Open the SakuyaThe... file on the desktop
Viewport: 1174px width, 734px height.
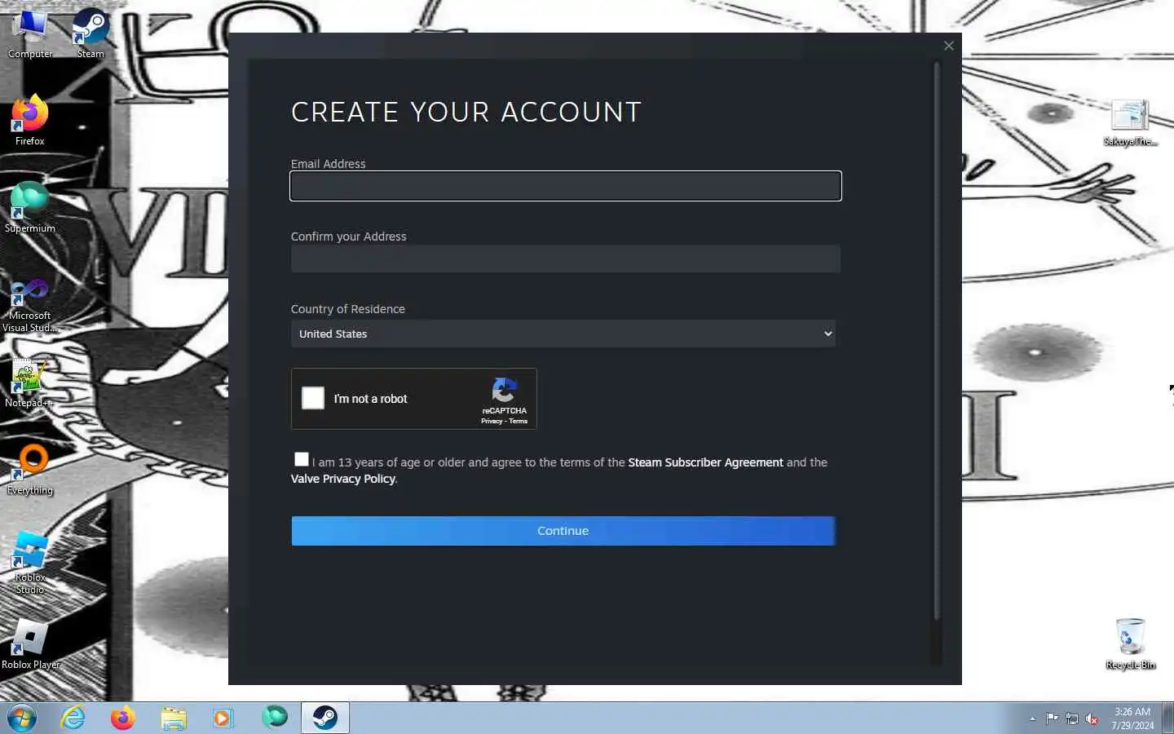pyautogui.click(x=1130, y=122)
